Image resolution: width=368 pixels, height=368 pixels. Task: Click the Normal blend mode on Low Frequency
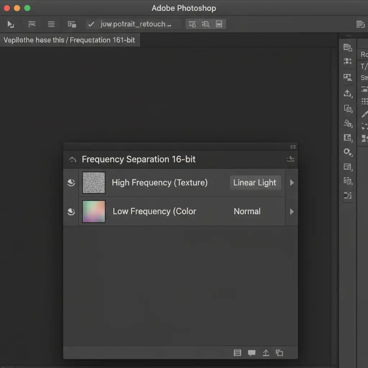coord(247,212)
